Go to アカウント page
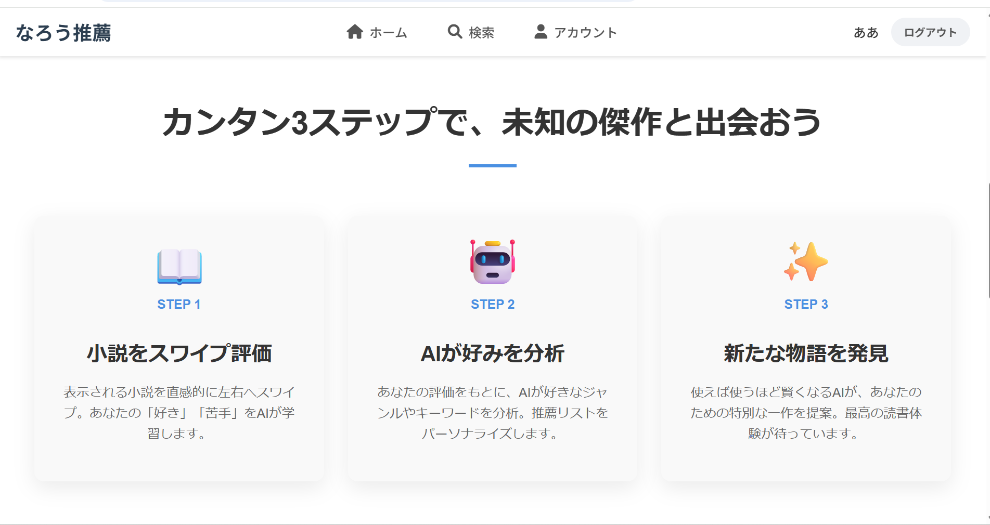The width and height of the screenshot is (990, 525). tap(585, 33)
